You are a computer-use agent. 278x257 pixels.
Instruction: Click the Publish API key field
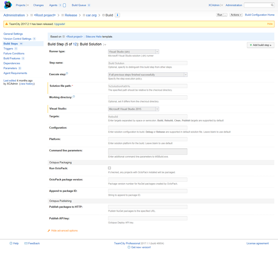tap(148, 218)
